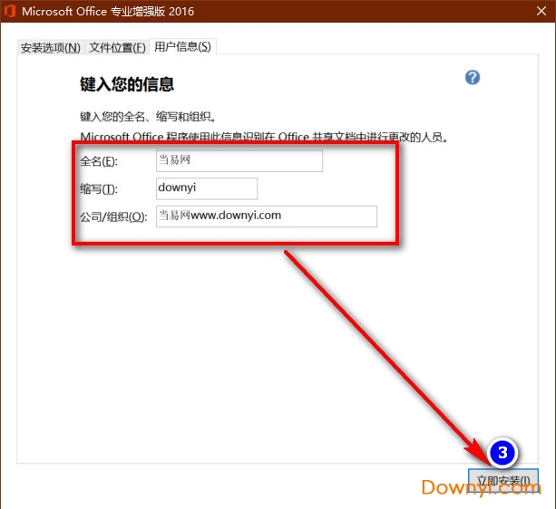556x509 pixels.
Task: Click the 全名(E) label
Action: pyautogui.click(x=100, y=161)
